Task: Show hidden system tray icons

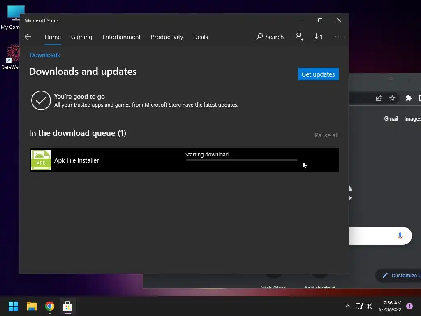Action: pos(348,306)
